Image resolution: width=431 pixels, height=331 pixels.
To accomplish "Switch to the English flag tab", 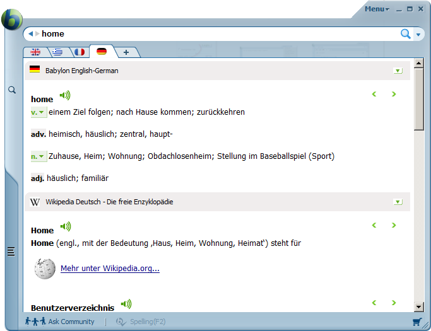I will click(35, 52).
